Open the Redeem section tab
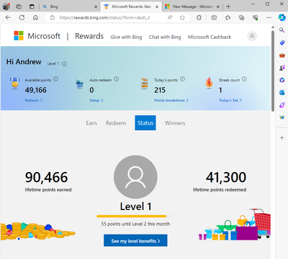Image resolution: width=288 pixels, height=259 pixels. coord(116,123)
